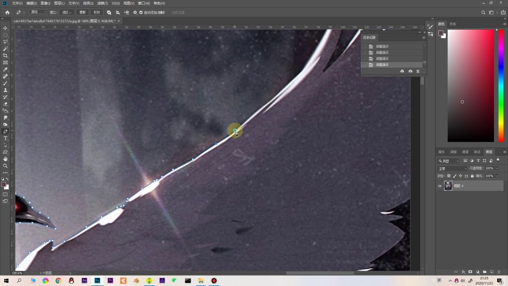This screenshot has height=286, width=508.
Task: Open the 正常 blend mode dropdown
Action: [452, 168]
